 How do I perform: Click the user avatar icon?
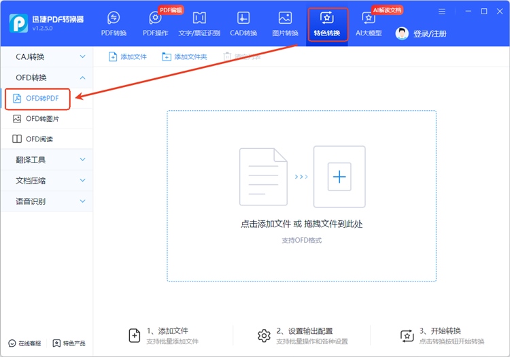(402, 33)
